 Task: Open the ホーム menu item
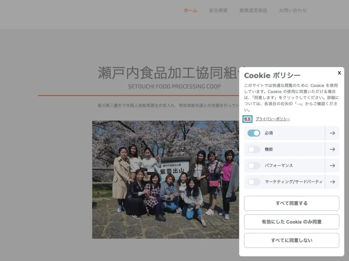coord(190,11)
